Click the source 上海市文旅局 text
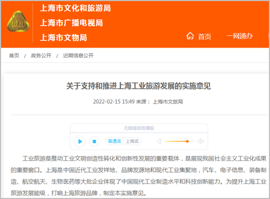 tap(168, 102)
